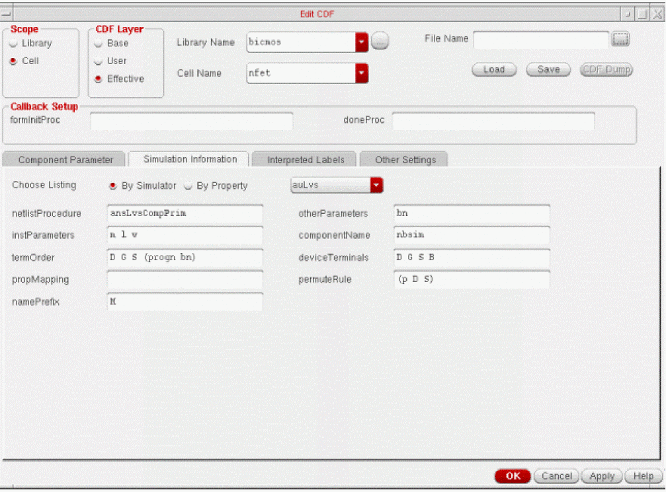666x492 pixels.
Task: Open the library browser icon button
Action: (x=380, y=42)
